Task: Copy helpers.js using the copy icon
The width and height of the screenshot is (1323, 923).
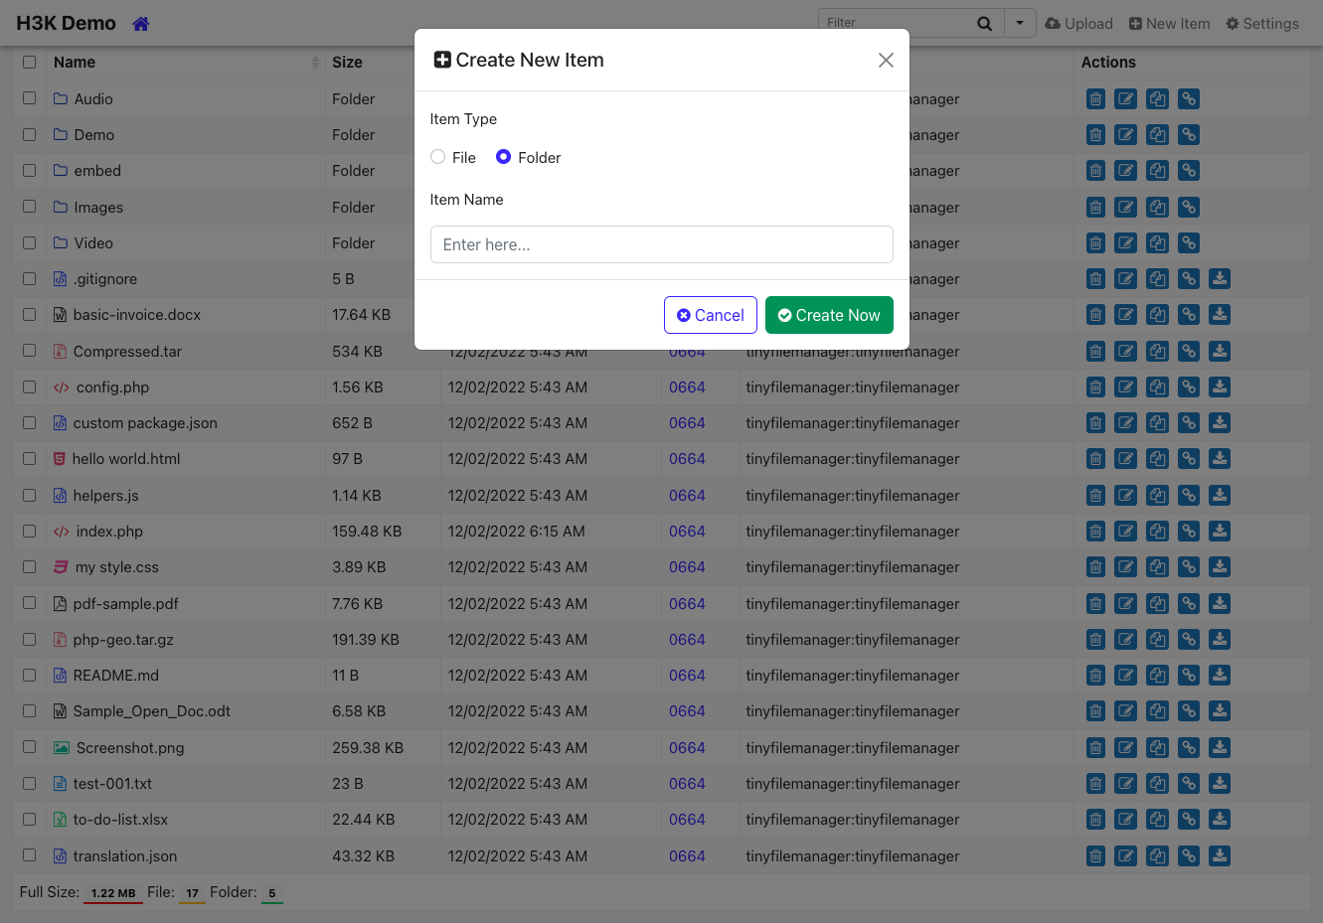Action: [x=1157, y=496]
